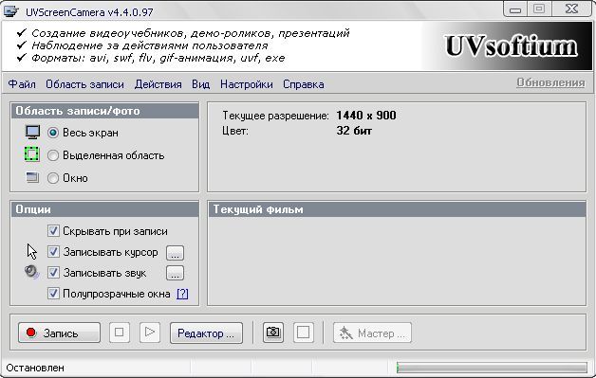Click the Область записи/фото panel header
596x378 pixels.
[105, 111]
